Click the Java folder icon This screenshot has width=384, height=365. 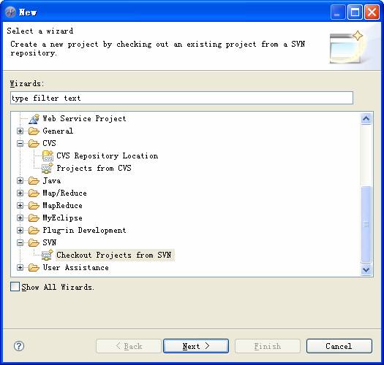(x=34, y=181)
